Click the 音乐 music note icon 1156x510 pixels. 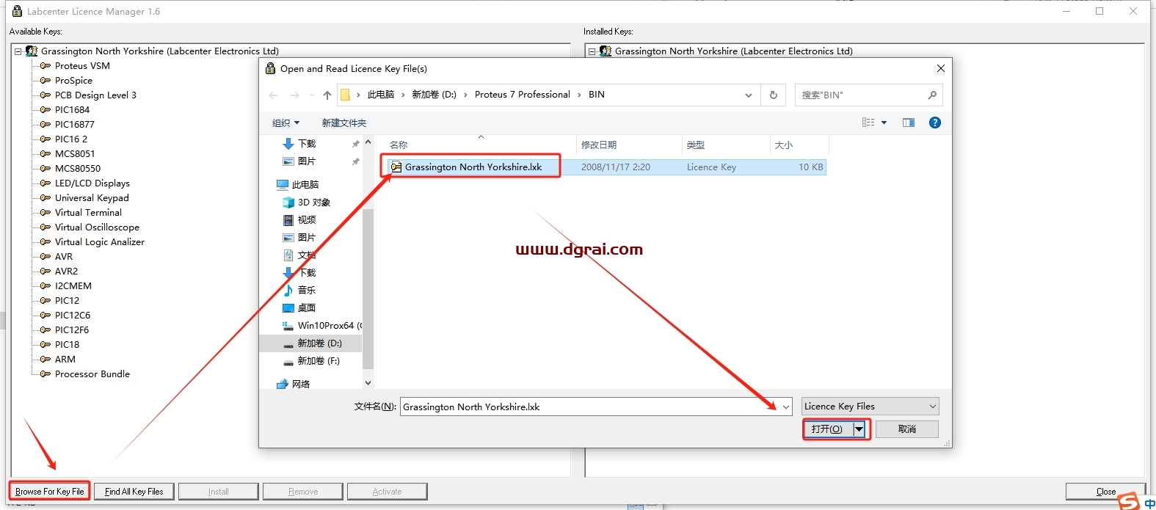point(288,291)
